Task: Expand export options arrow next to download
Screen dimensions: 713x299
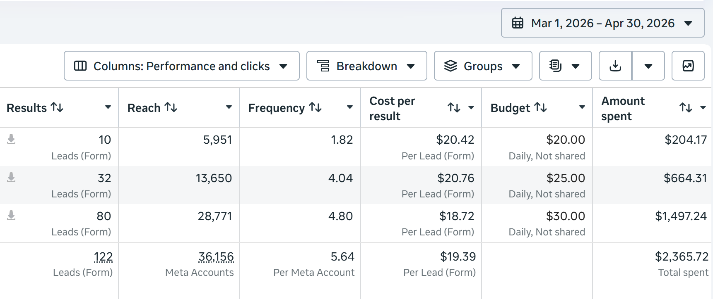Action: [x=648, y=66]
